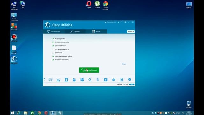Select the folder icon at the desktop's top right corner
Screen dimensions: 204x115
(x=189, y=5)
